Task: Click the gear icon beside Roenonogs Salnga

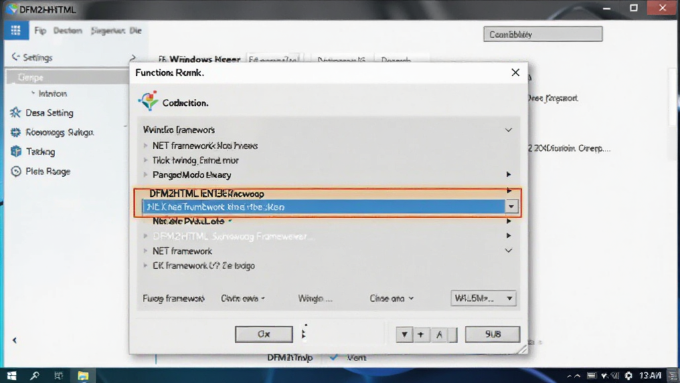Action: coord(16,132)
